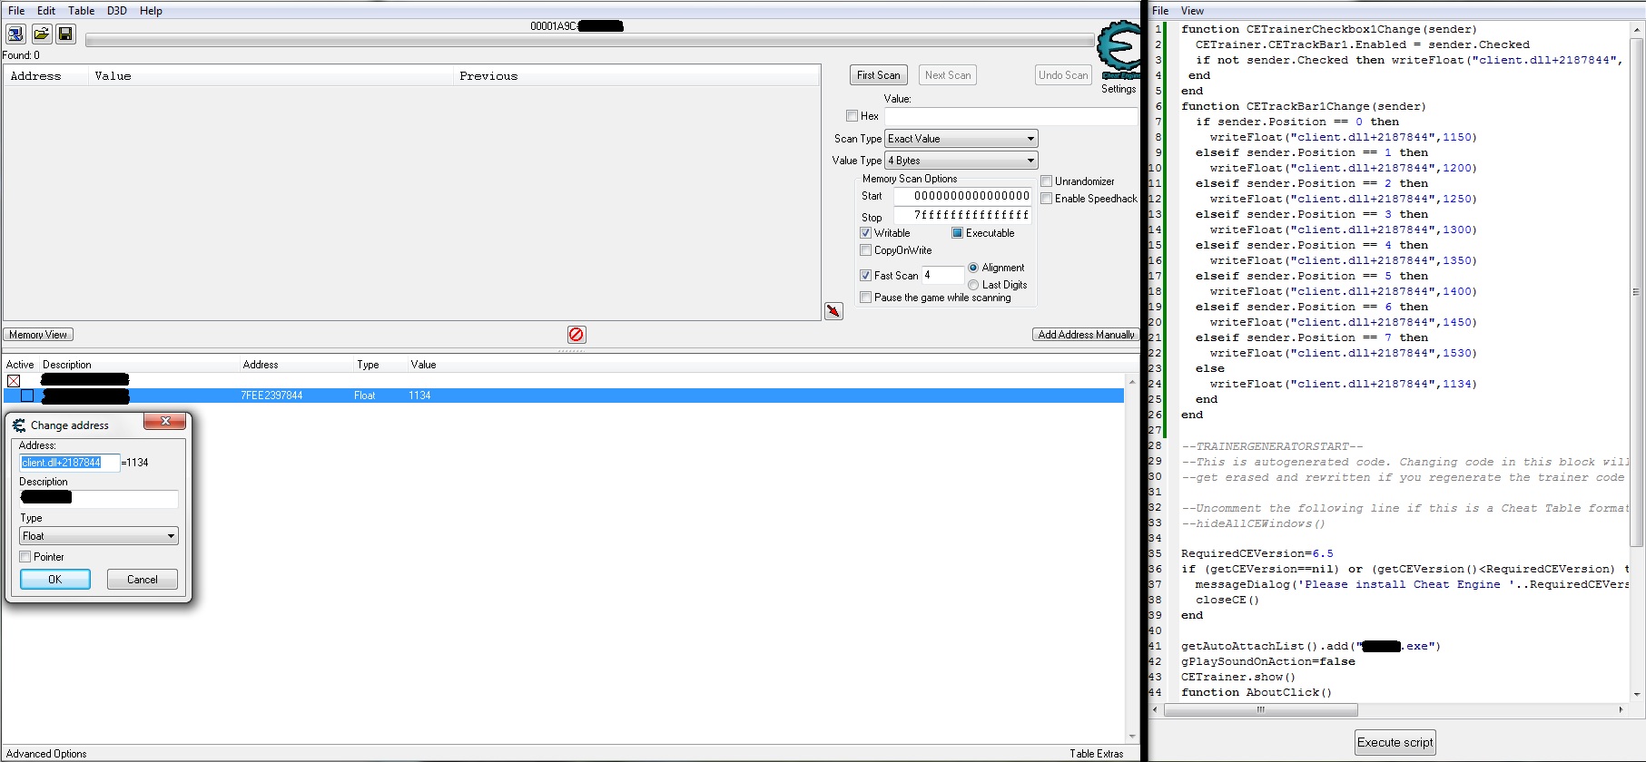Screen dimensions: 1646x762
Task: Check the Pointer checkbox in dialog
Action: point(25,557)
